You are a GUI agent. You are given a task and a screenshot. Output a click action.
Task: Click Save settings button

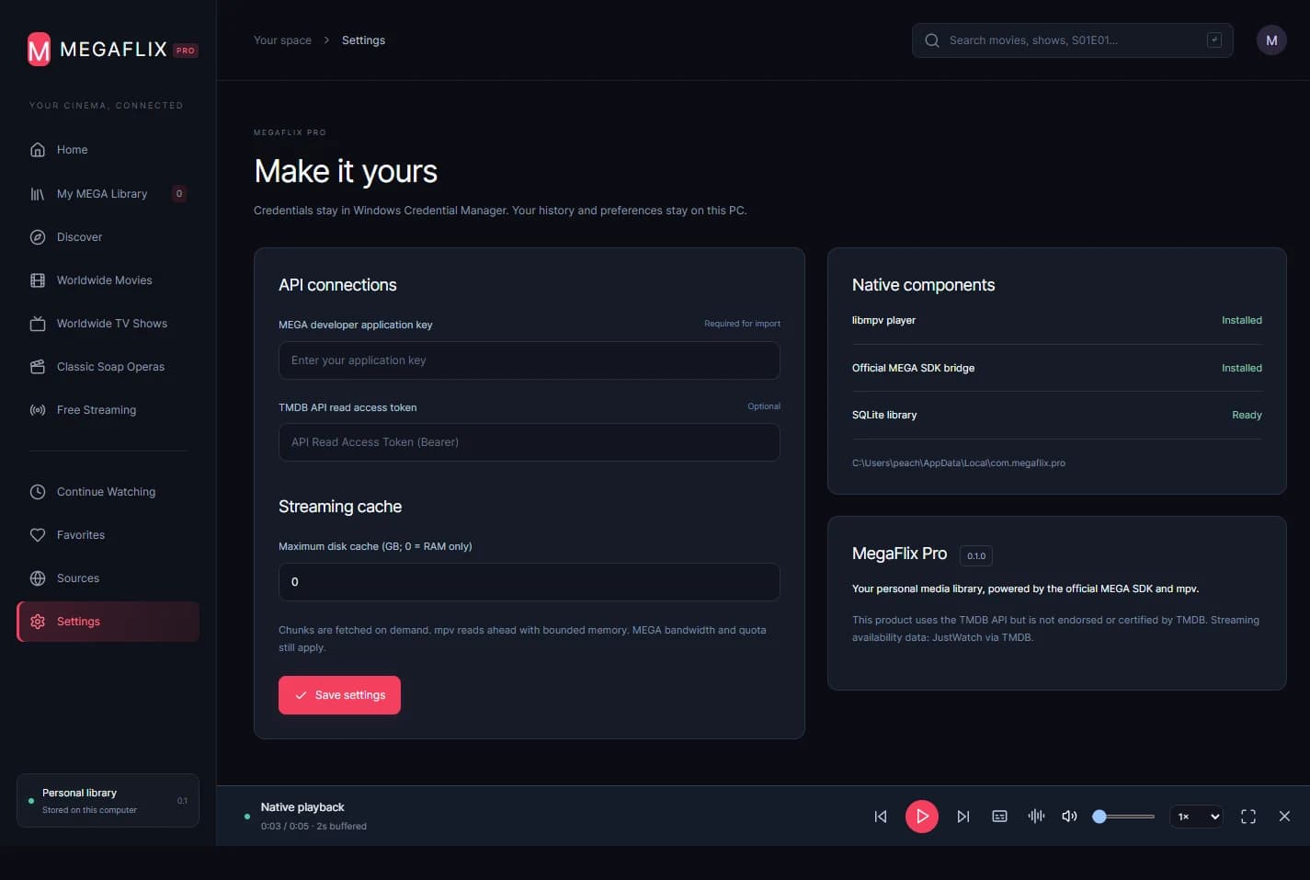[339, 695]
